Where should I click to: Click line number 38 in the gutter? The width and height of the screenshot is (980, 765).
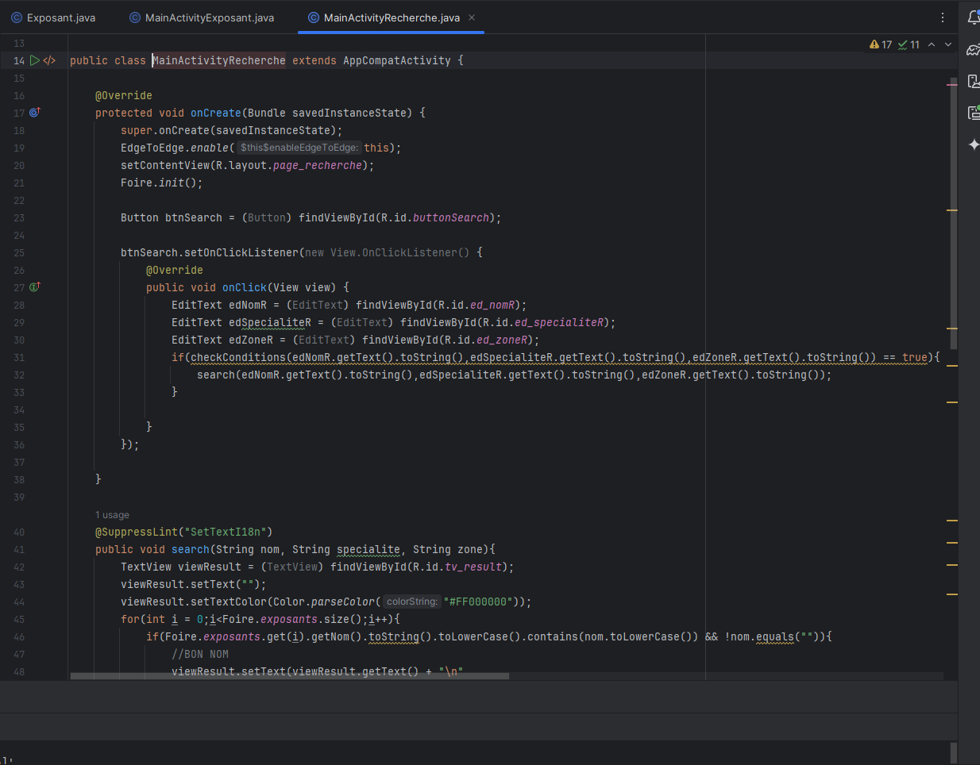[x=19, y=479]
